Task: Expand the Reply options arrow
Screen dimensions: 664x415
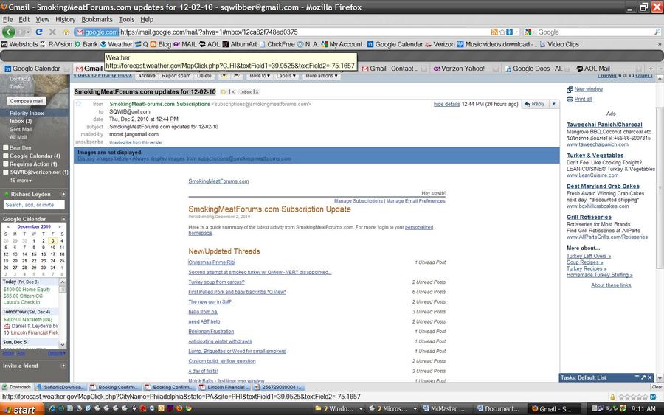Action: (554, 104)
